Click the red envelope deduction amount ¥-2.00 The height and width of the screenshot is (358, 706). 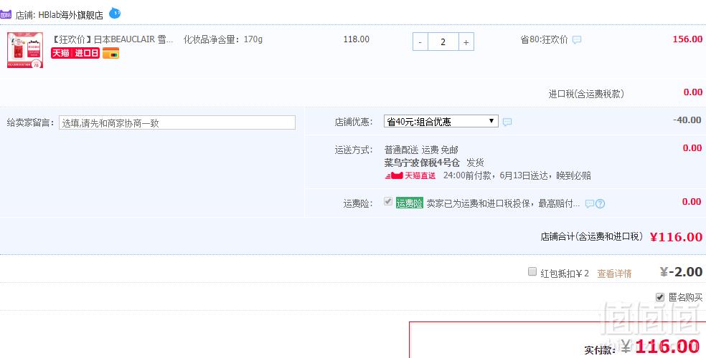[x=681, y=272]
